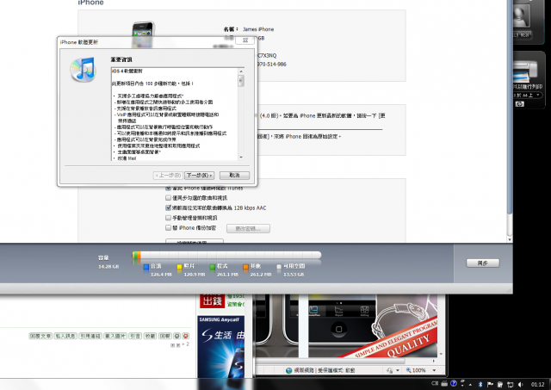Click the printer icon on the right
This screenshot has height=390, width=551.
(x=526, y=71)
